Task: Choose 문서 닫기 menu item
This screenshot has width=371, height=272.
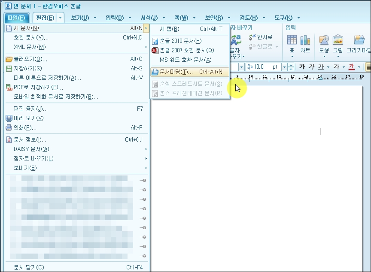Action: (x=77, y=268)
